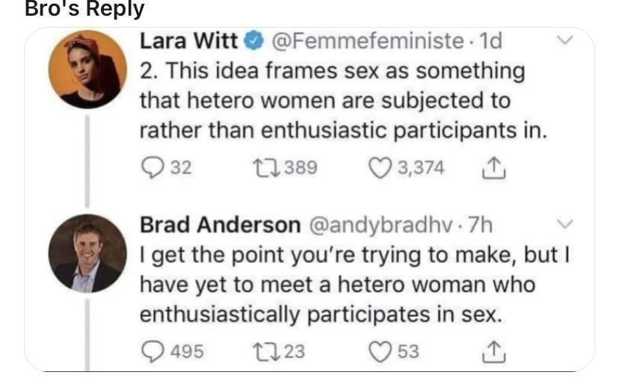Open options chevron on Lara Witt's tweet

tap(566, 40)
